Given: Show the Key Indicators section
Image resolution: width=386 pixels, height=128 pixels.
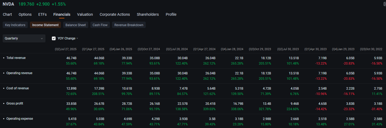Looking at the screenshot, I should pyautogui.click(x=15, y=25).
